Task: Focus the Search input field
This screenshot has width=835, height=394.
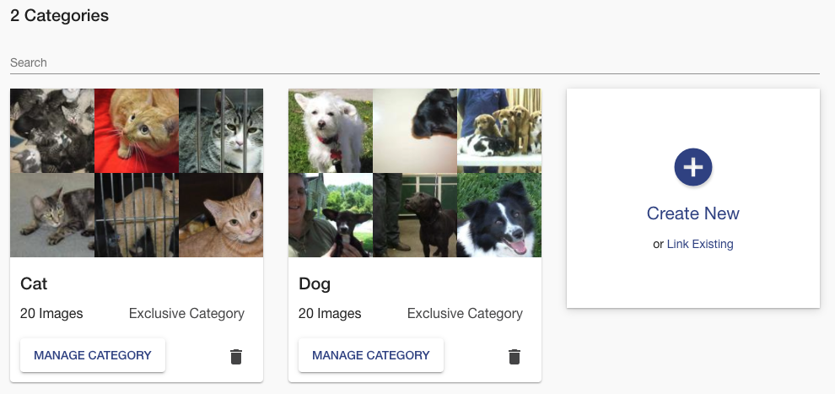Action: coord(413,63)
